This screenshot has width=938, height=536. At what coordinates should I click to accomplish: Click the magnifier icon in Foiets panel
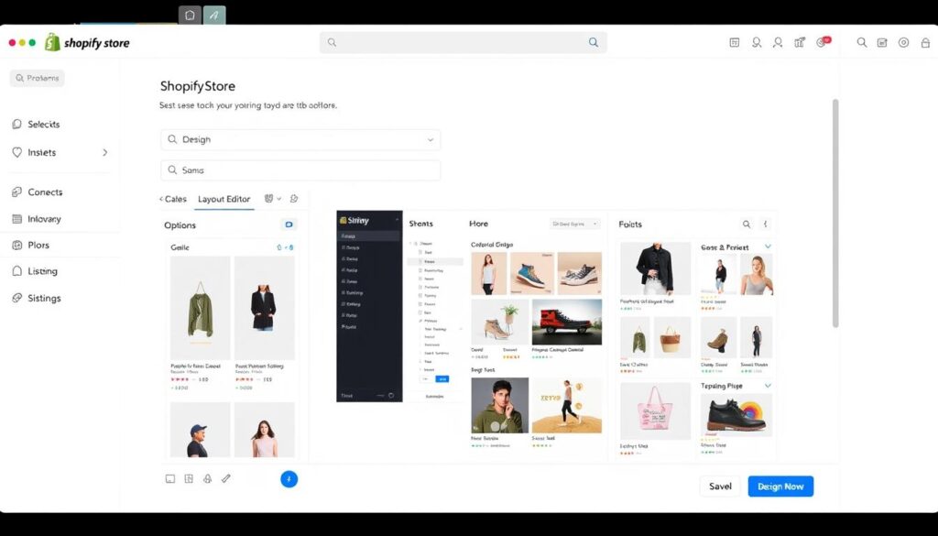[x=747, y=224]
